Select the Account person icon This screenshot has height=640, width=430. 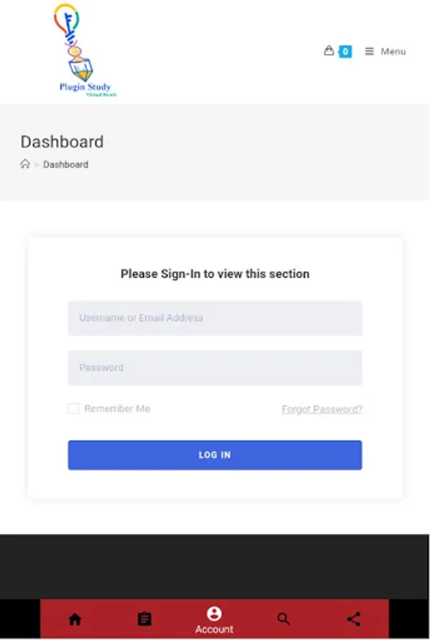click(x=214, y=614)
